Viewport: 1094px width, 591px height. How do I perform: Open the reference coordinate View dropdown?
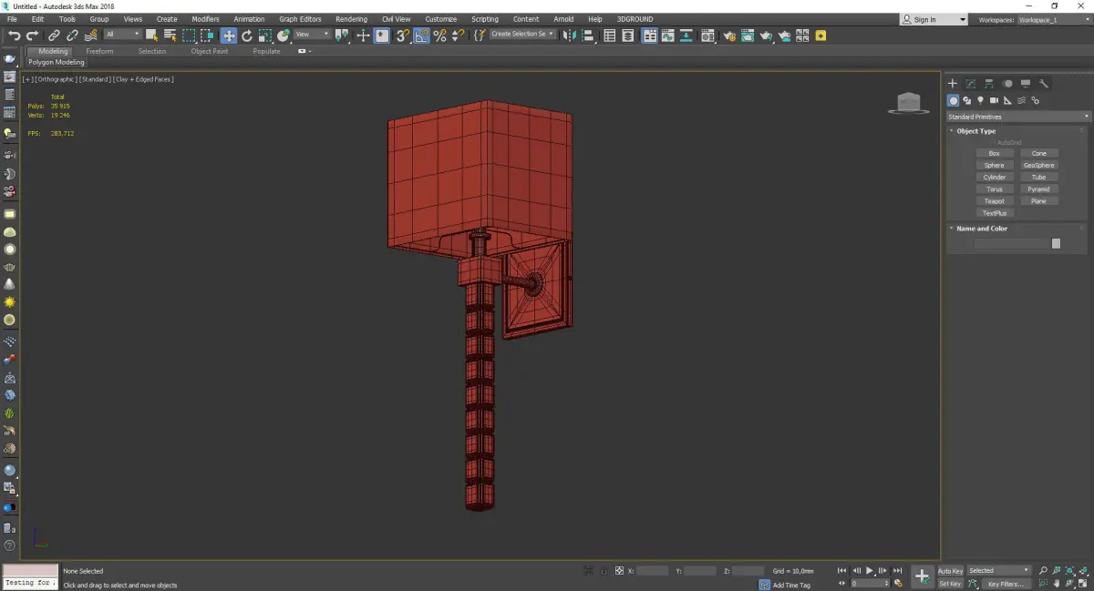[x=312, y=35]
